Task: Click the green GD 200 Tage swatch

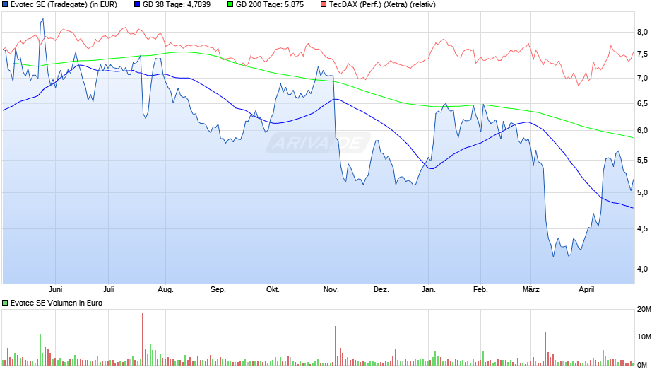Action: tap(230, 5)
